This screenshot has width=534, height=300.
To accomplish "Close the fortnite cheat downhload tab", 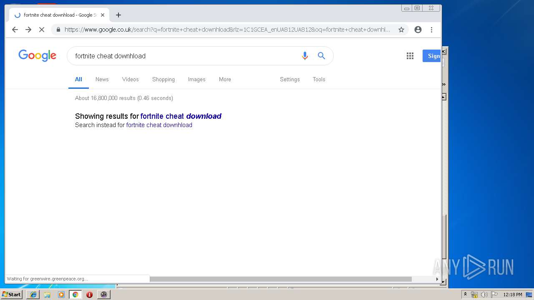I will (103, 15).
